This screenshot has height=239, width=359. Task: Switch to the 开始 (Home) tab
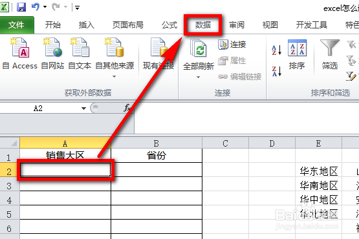(x=53, y=25)
